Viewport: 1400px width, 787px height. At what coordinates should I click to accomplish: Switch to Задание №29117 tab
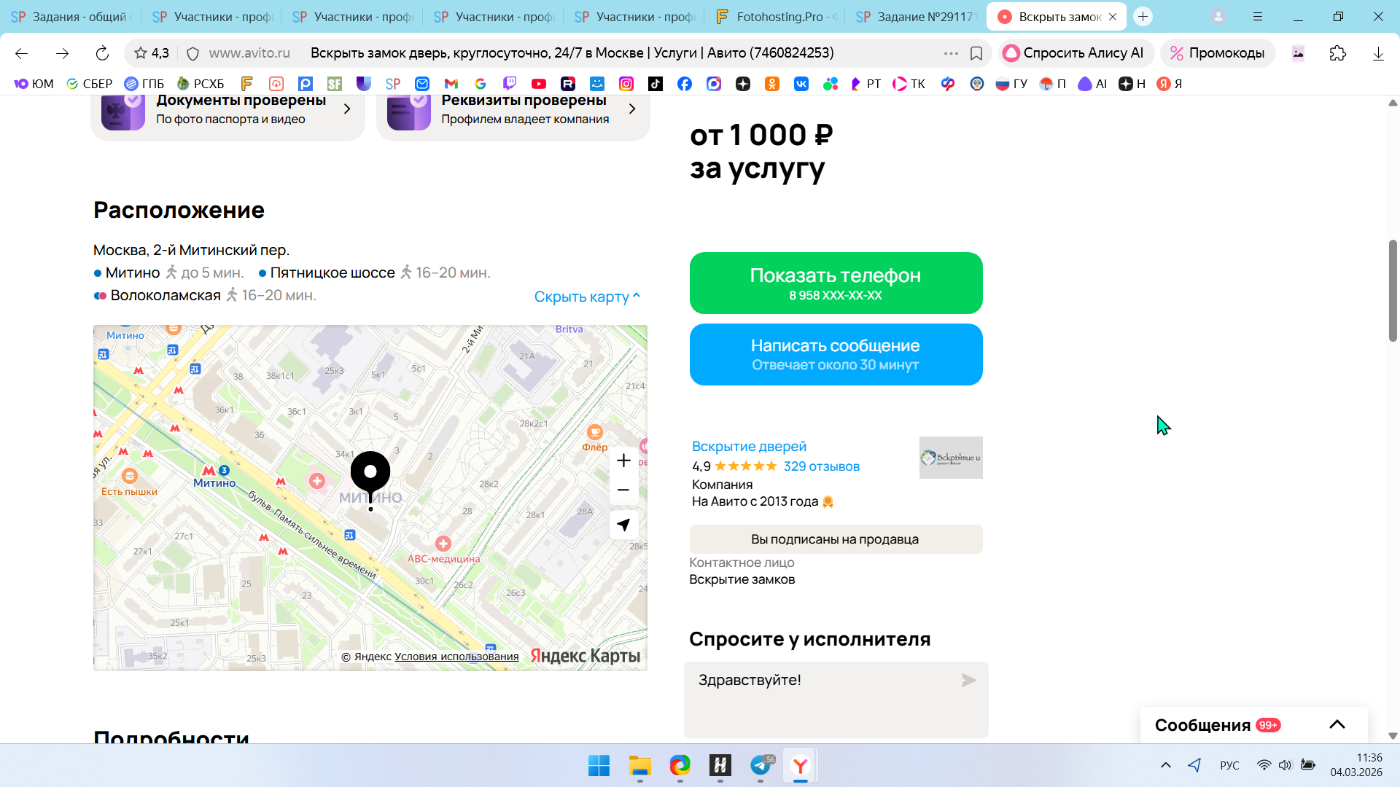tap(917, 17)
